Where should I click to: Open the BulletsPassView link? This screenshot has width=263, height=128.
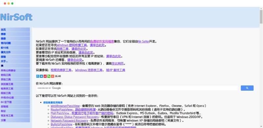coord(61,124)
